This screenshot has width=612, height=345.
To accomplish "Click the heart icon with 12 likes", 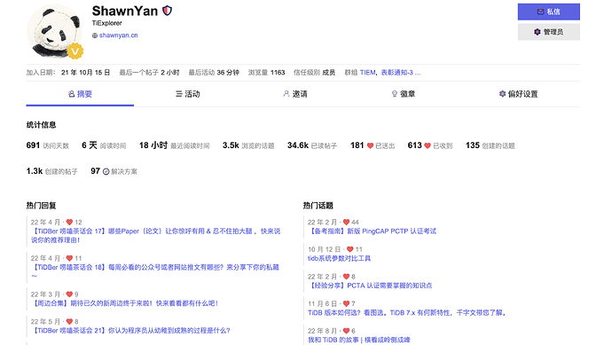I will (69, 222).
